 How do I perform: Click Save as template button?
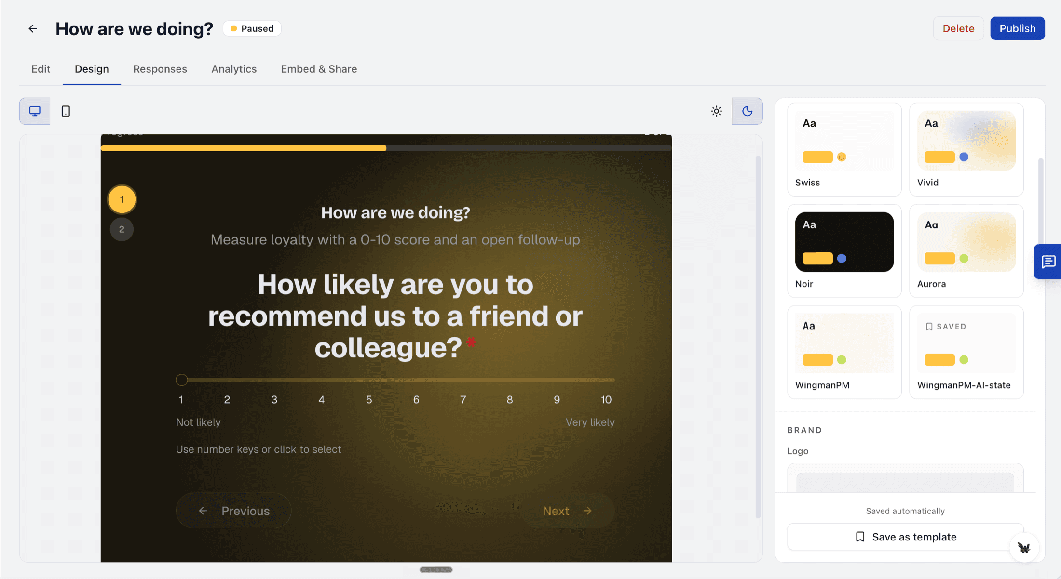point(905,537)
